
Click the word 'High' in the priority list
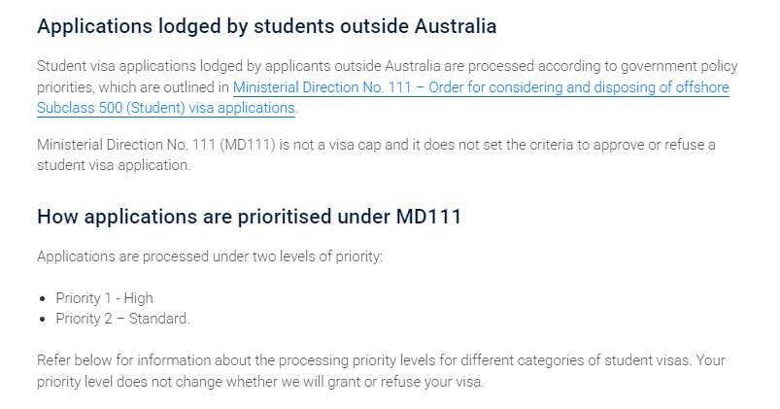pyautogui.click(x=138, y=298)
